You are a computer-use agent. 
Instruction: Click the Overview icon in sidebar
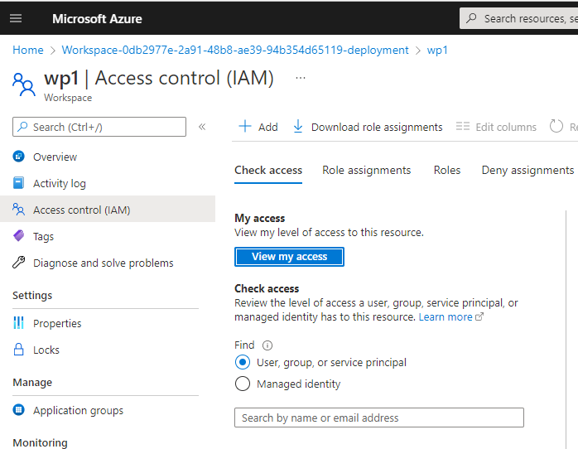19,157
